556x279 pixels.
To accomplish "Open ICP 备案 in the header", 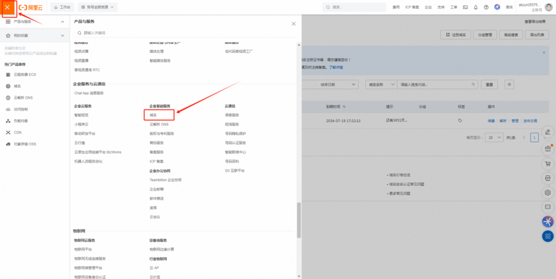I will coord(412,7).
